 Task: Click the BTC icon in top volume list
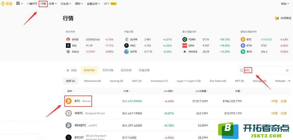point(243,40)
